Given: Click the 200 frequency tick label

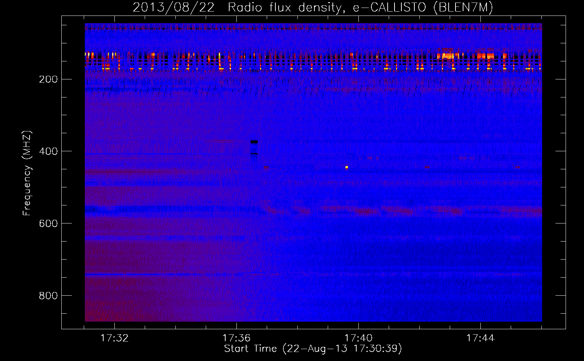Looking at the screenshot, I should click(x=48, y=79).
